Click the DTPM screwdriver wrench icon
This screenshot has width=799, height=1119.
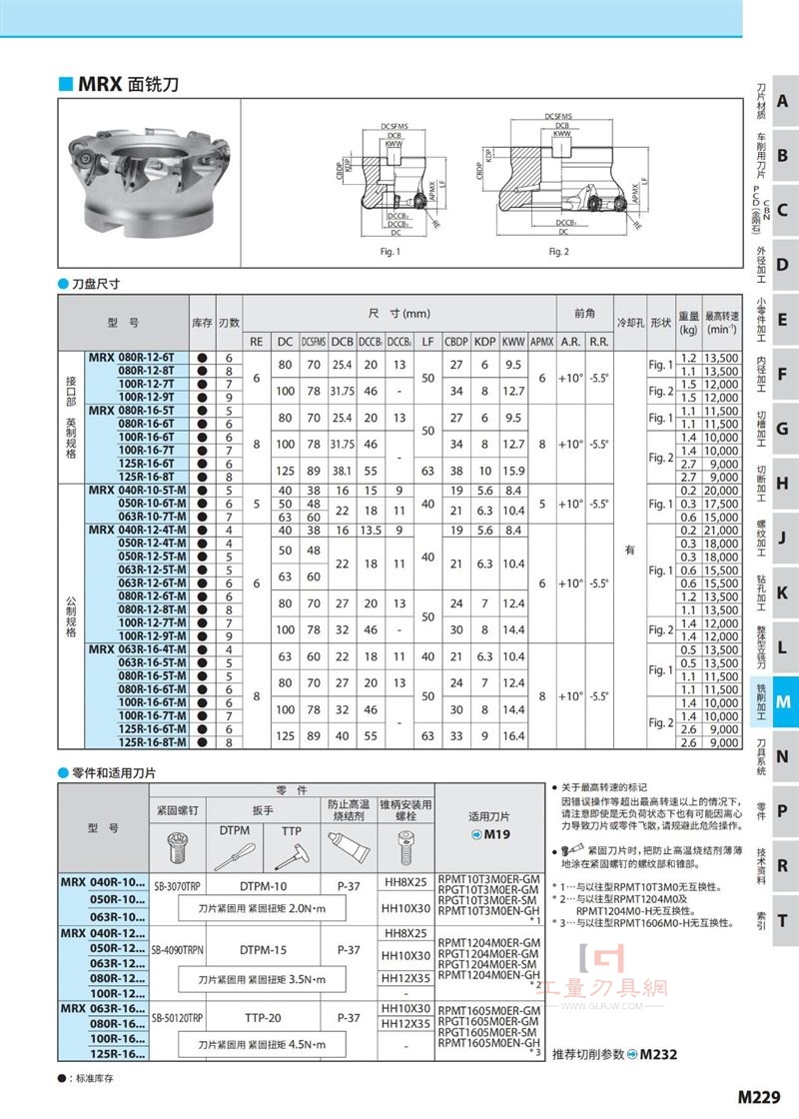[234, 855]
